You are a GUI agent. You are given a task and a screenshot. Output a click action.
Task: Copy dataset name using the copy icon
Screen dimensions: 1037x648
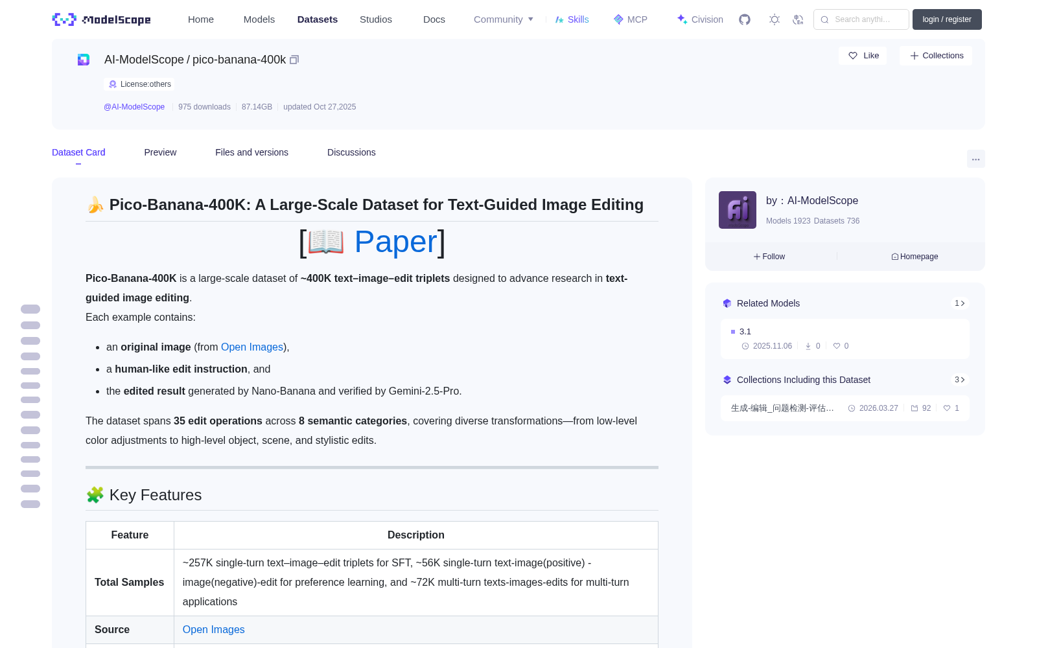pos(294,60)
